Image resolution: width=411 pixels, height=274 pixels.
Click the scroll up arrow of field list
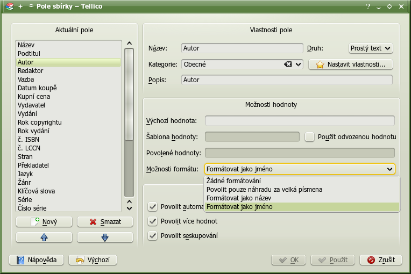(129, 44)
